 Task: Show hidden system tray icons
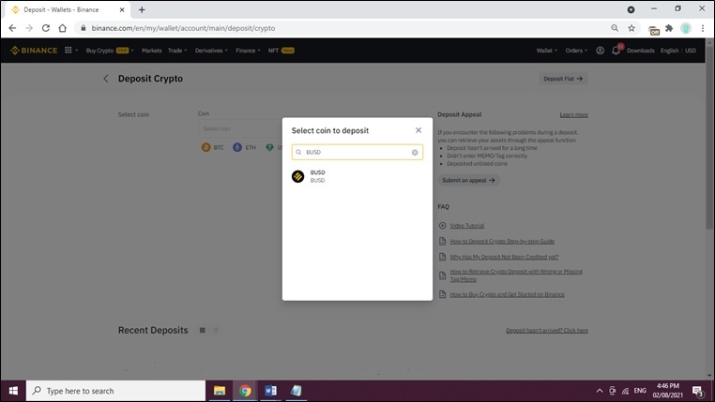coord(600,391)
